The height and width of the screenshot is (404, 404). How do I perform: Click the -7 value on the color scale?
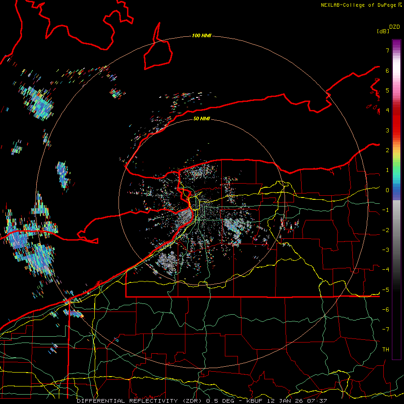(386, 329)
